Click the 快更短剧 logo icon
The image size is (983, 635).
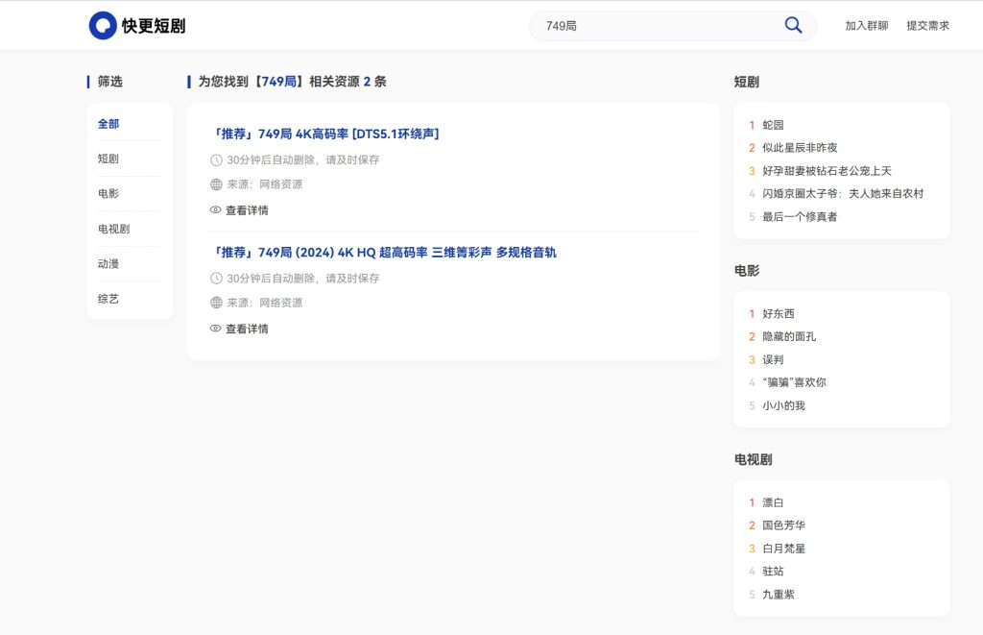pyautogui.click(x=103, y=26)
